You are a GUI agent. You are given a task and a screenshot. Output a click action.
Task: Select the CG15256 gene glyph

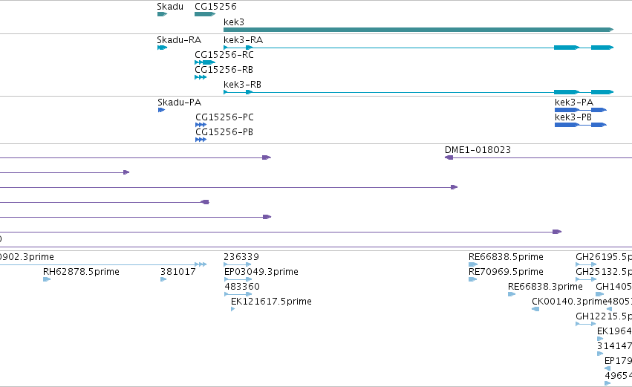coord(205,14)
